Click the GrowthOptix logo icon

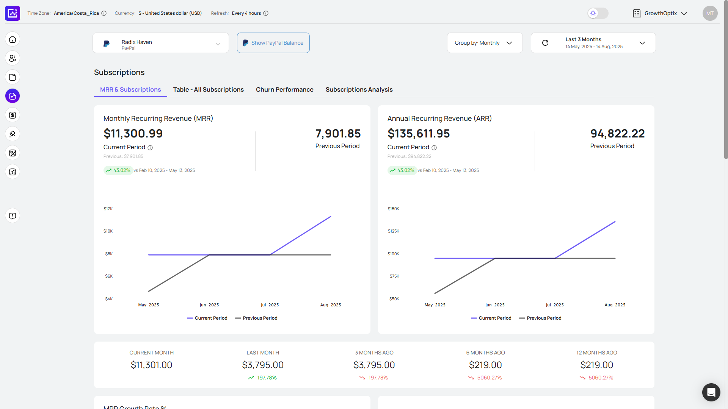(13, 13)
